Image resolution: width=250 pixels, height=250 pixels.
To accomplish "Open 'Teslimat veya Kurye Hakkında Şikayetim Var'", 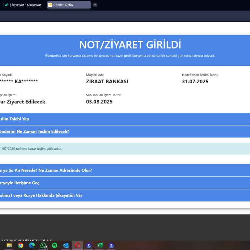I will [125, 195].
